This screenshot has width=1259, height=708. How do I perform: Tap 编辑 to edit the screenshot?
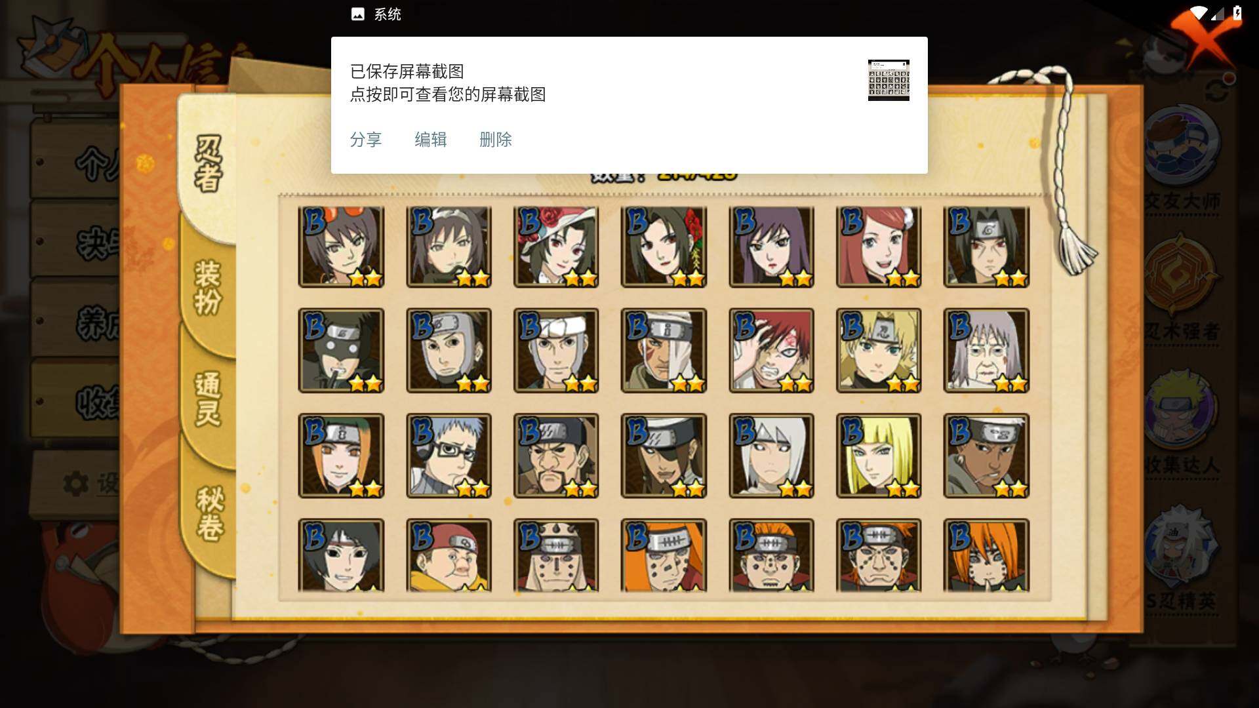(x=431, y=140)
